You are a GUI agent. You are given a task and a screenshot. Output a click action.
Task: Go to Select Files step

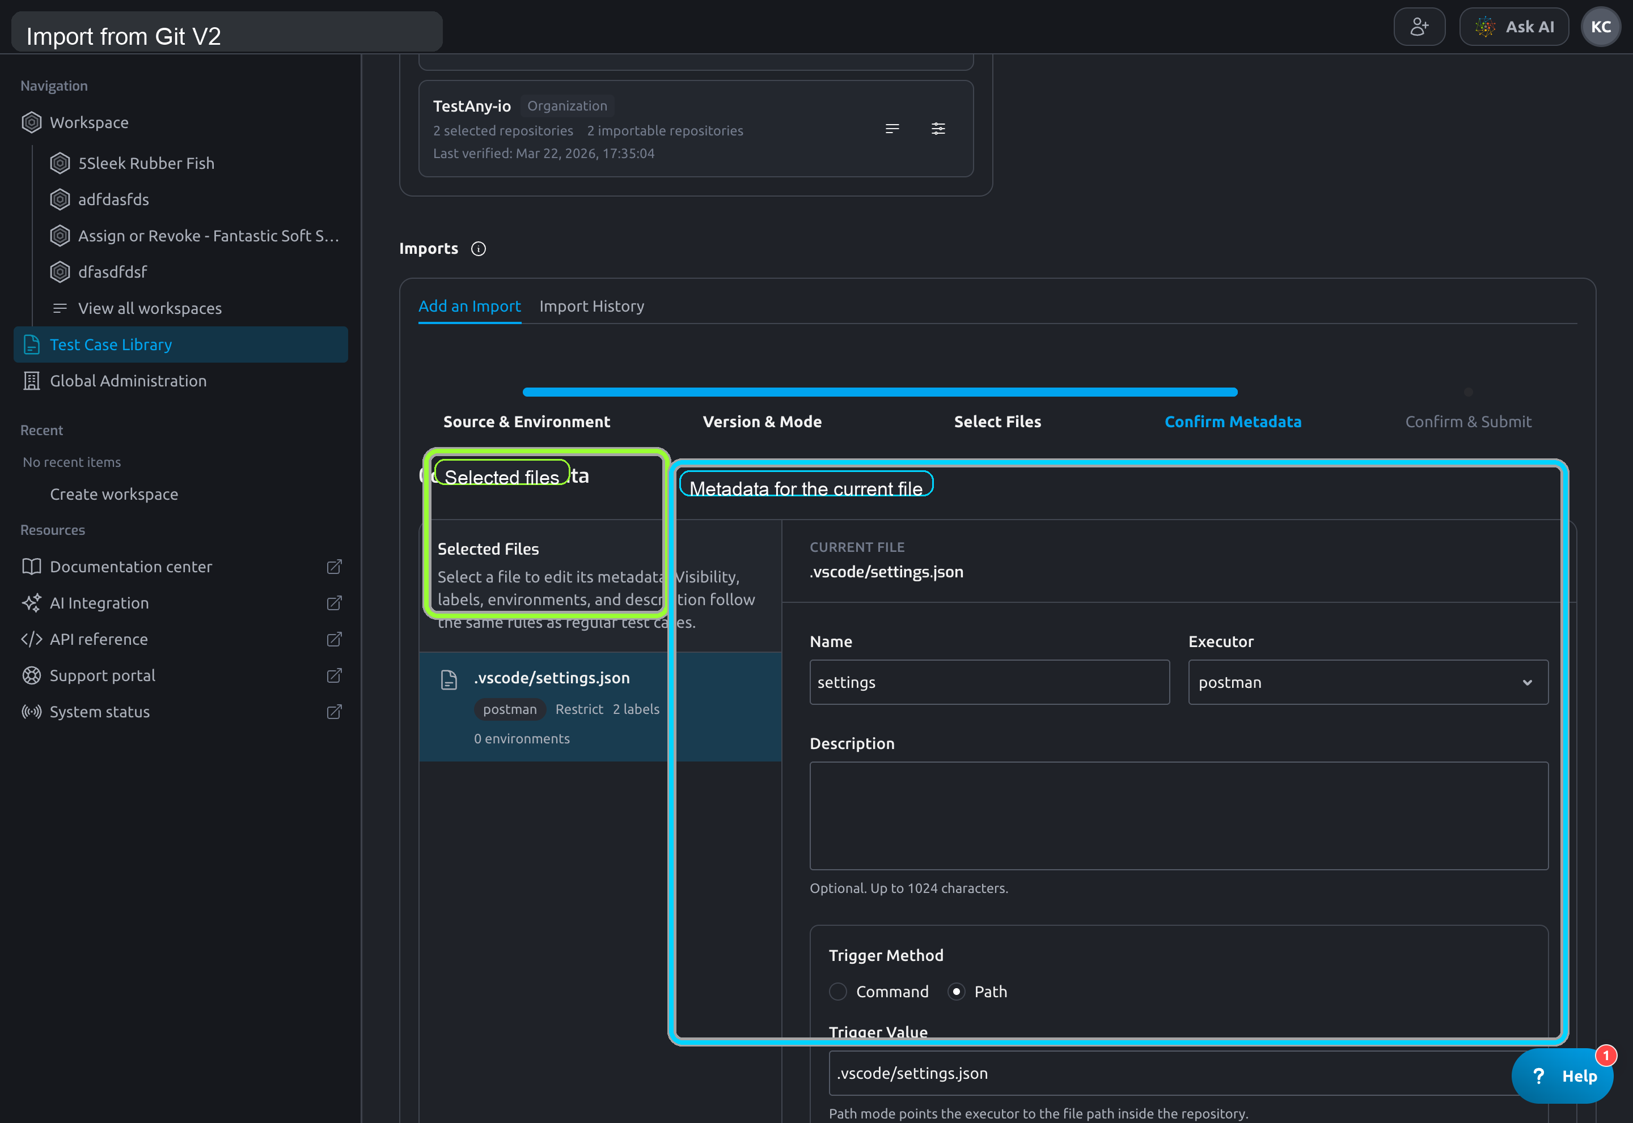997,422
